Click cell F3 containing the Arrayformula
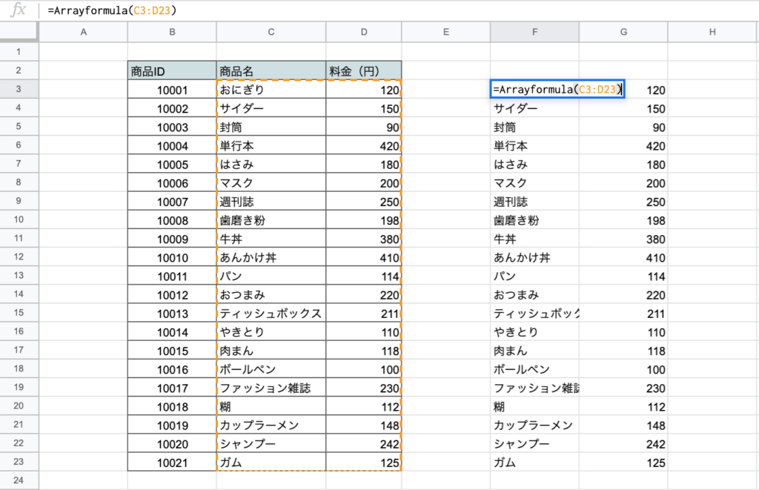The height and width of the screenshot is (490, 759). [x=557, y=90]
